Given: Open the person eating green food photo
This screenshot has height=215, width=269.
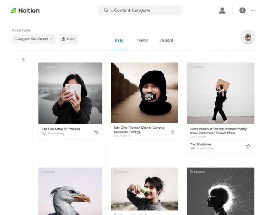Looking at the screenshot, I should pyautogui.click(x=144, y=189).
